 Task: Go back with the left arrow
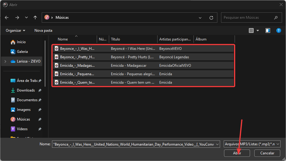click(7, 18)
